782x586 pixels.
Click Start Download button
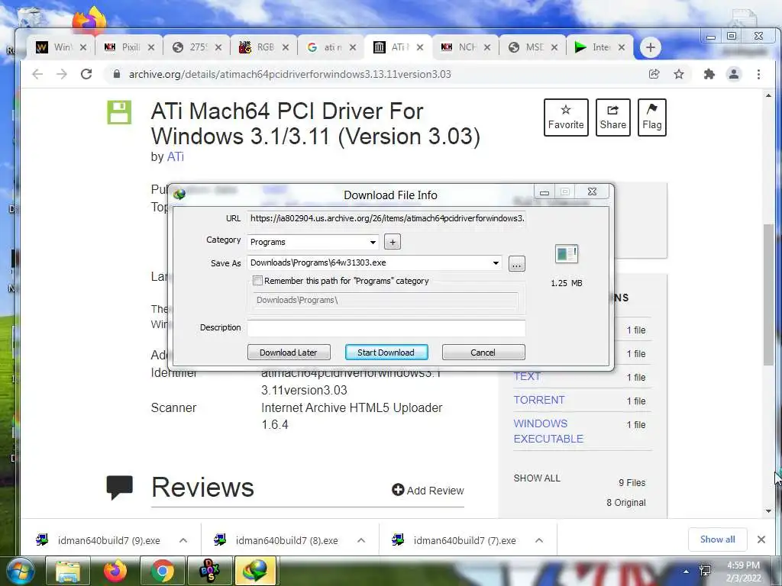tap(386, 353)
